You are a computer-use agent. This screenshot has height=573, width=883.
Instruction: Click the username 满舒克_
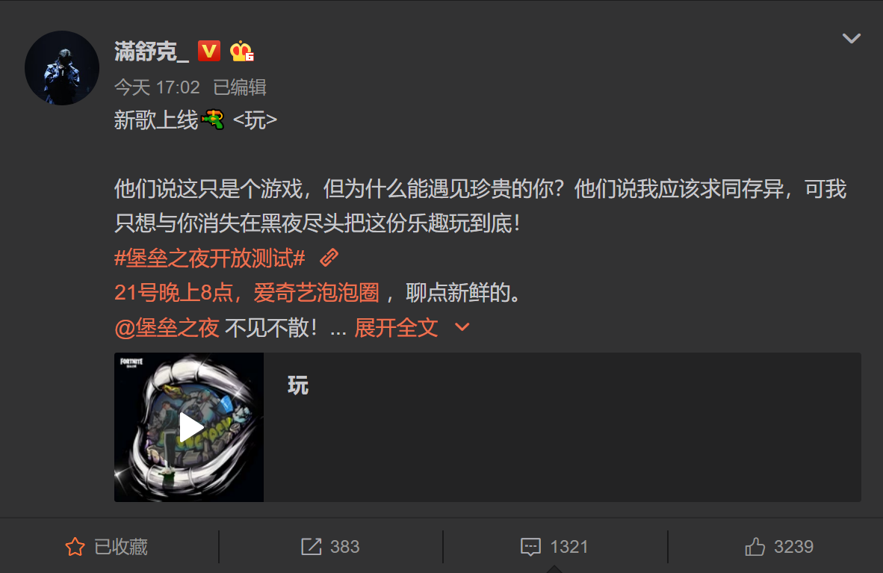[152, 52]
